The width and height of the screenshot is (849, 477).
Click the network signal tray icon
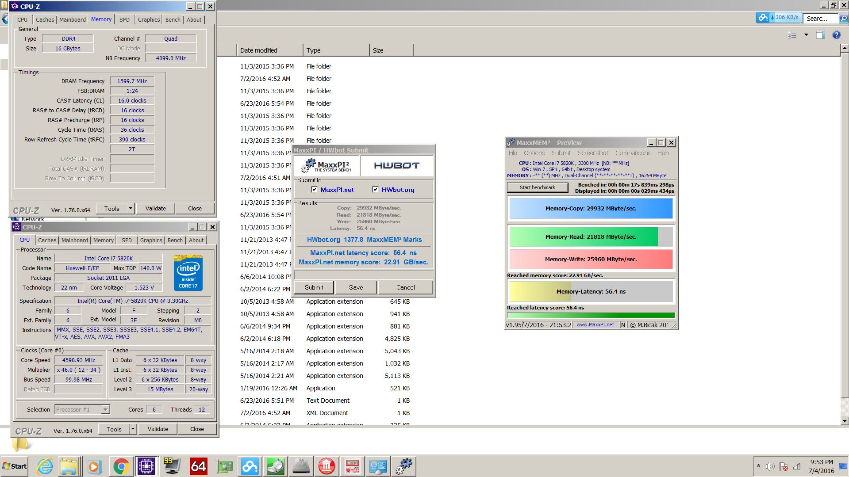point(797,466)
